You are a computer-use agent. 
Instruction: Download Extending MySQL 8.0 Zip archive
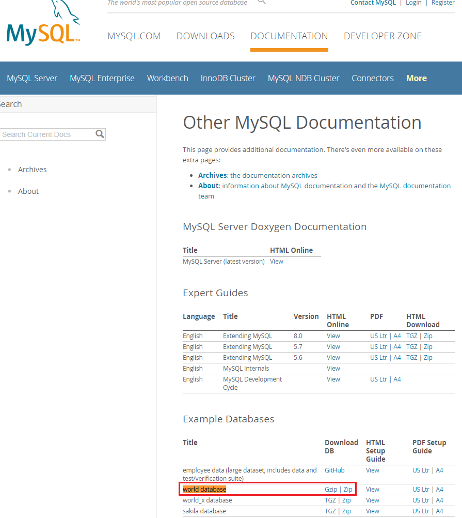(428, 336)
